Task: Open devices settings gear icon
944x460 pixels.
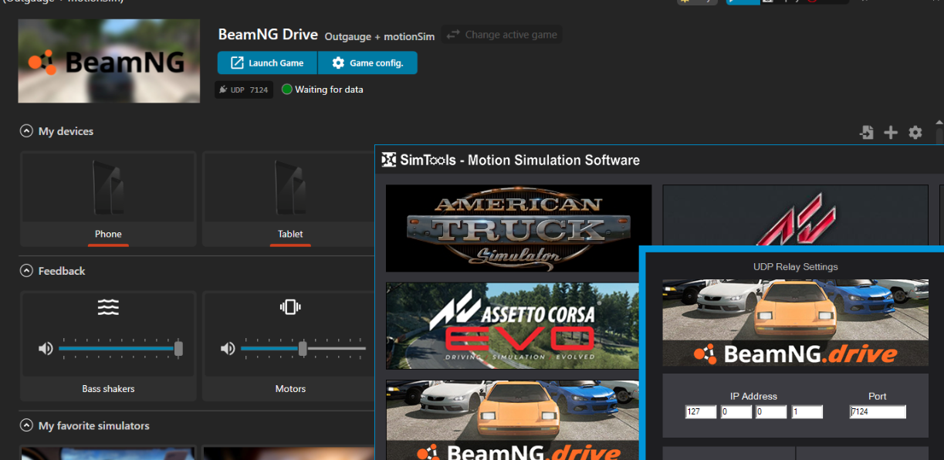Action: point(915,133)
